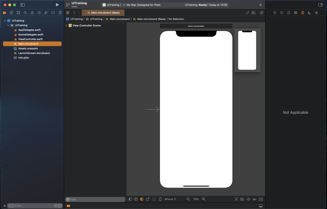The image size is (327, 209).
Task: Collapse the UITraining group folder
Action: pos(8,25)
